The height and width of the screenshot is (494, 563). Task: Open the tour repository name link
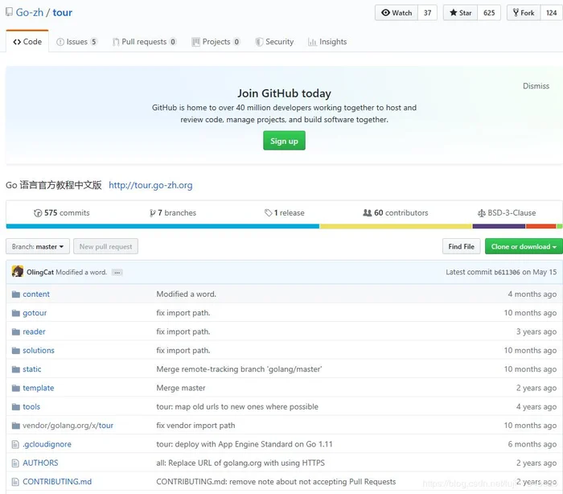click(63, 13)
